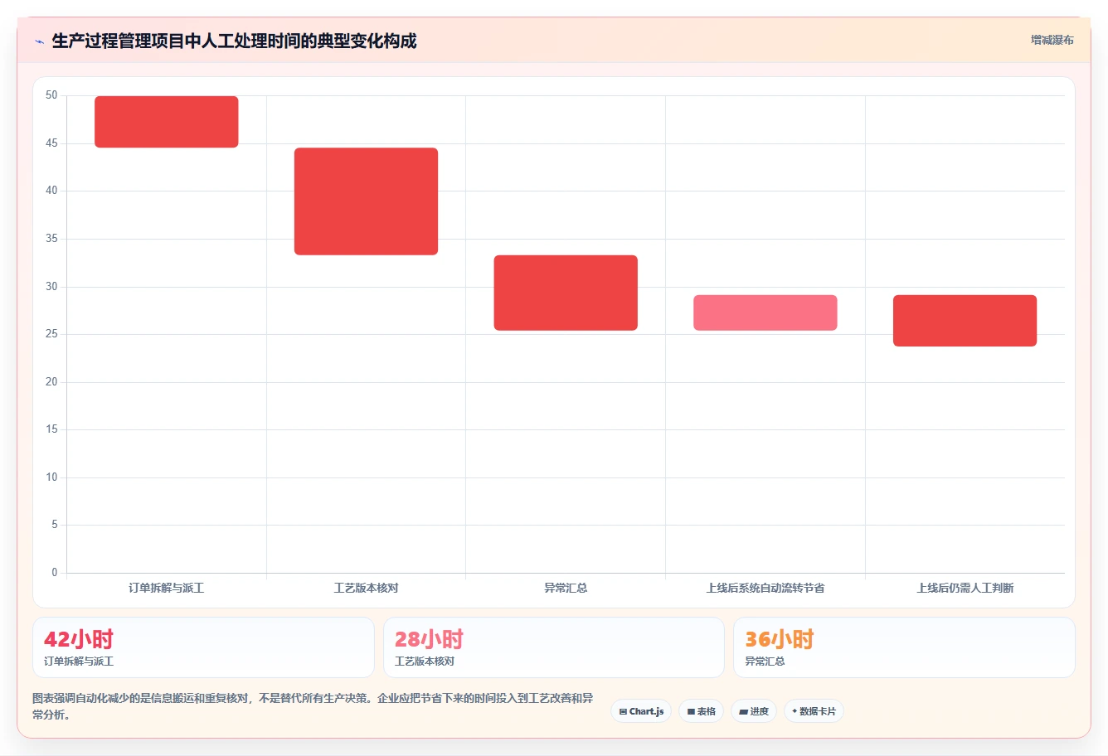Click the footnote text about 自动化减少
The image size is (1108, 756).
313,706
